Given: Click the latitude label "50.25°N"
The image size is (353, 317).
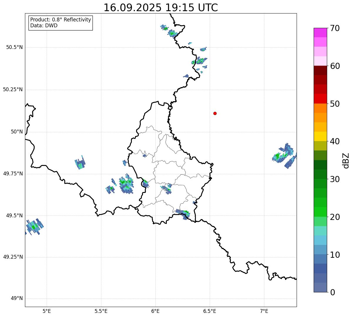Looking at the screenshot, I should (13, 89).
